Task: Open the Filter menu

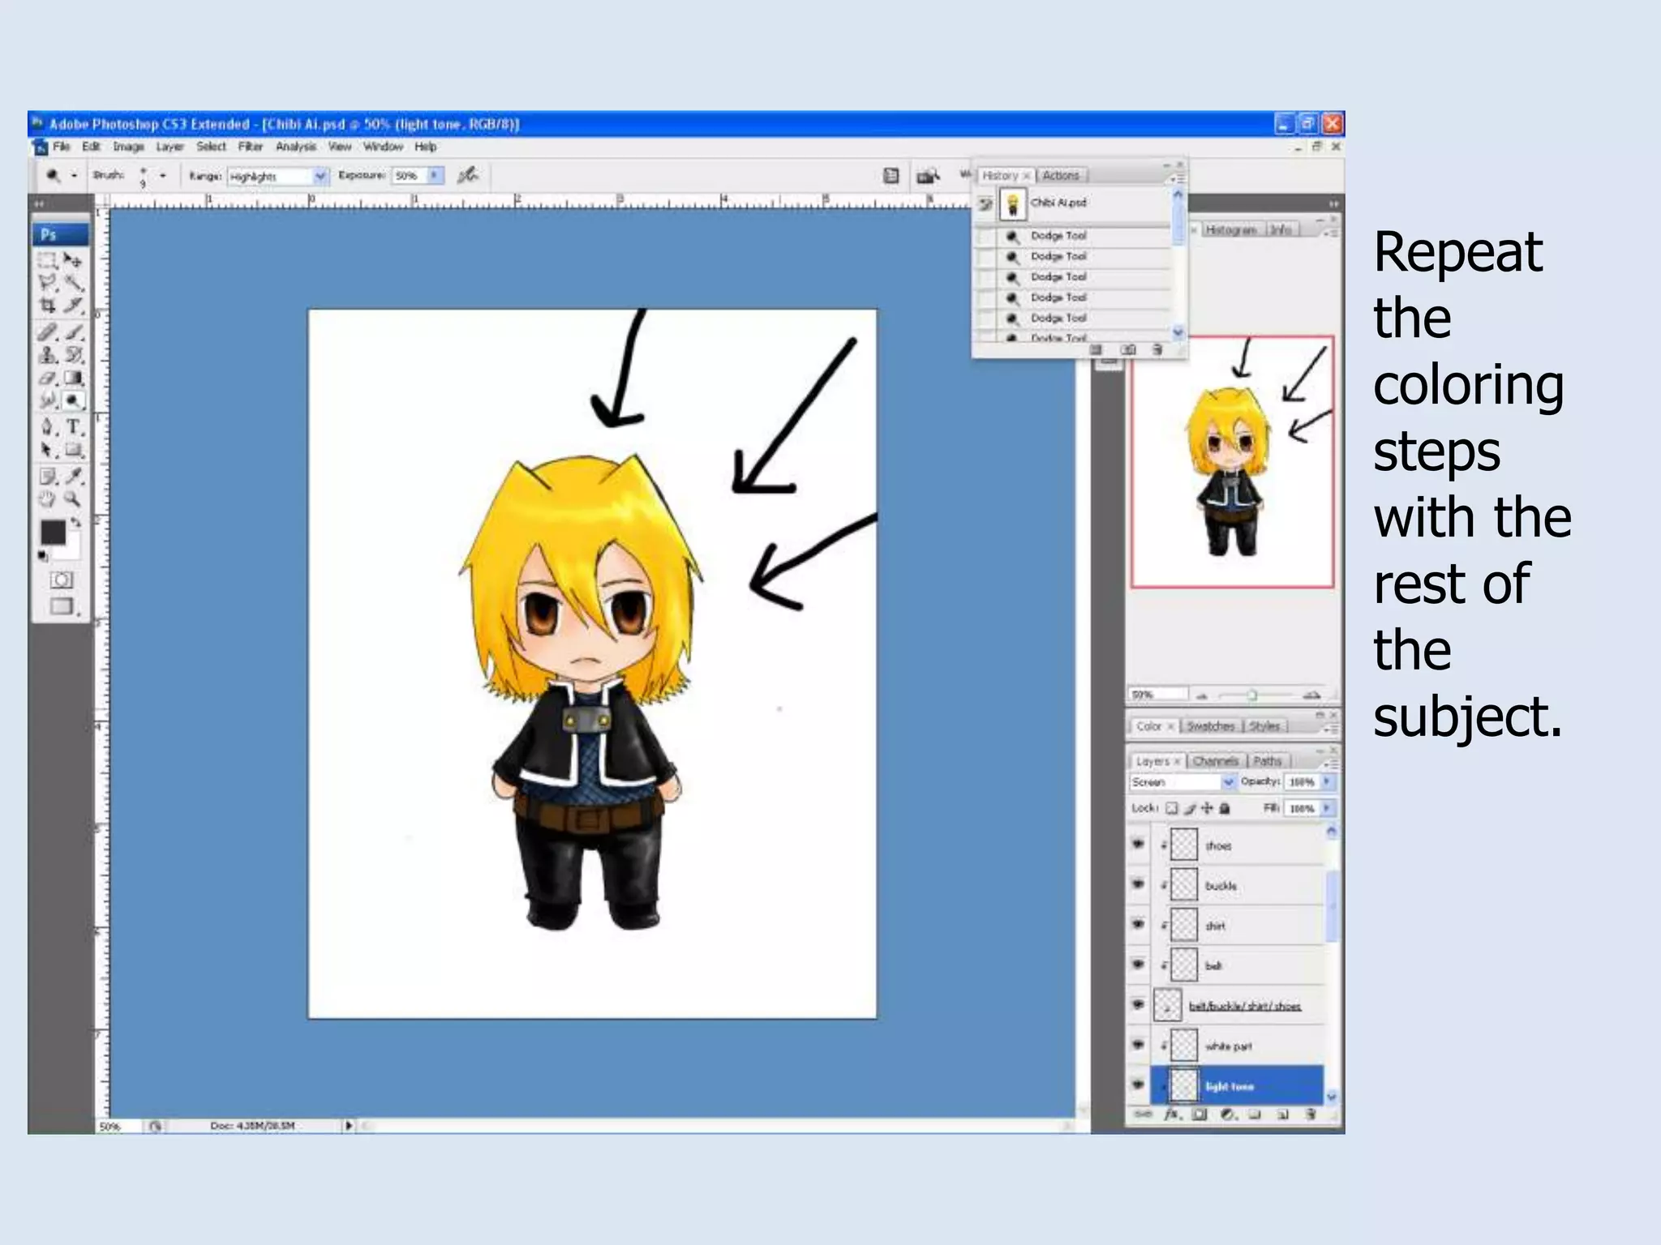Action: click(251, 147)
